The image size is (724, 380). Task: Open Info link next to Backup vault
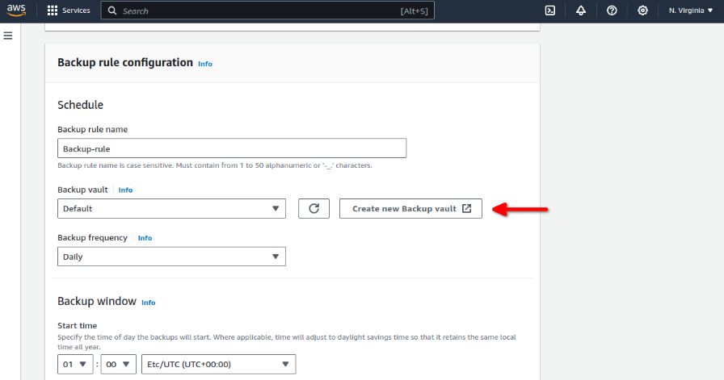125,190
